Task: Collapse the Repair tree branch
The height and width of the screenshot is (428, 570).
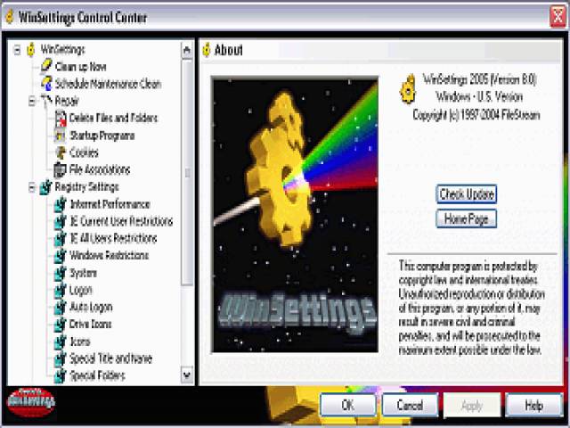Action: coord(32,101)
